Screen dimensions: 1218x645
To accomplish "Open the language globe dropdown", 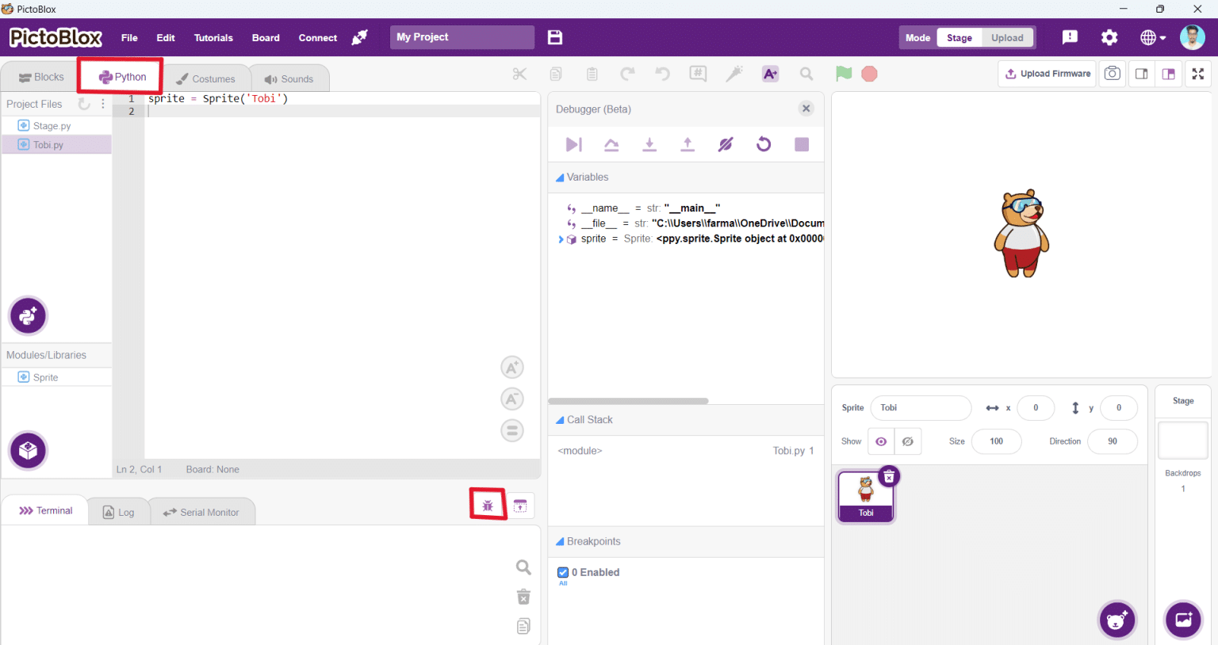I will click(1153, 37).
